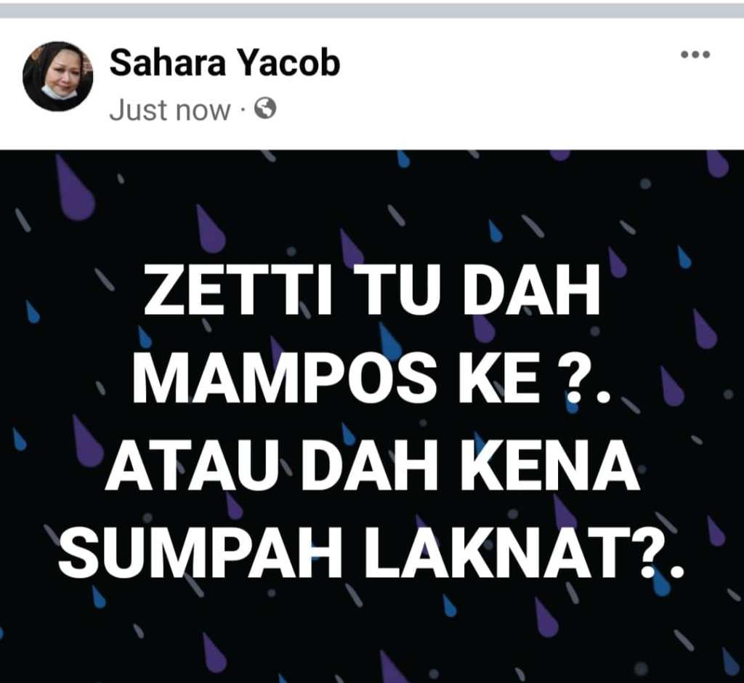Open Sahara Yacob's profile picture

coord(57,76)
